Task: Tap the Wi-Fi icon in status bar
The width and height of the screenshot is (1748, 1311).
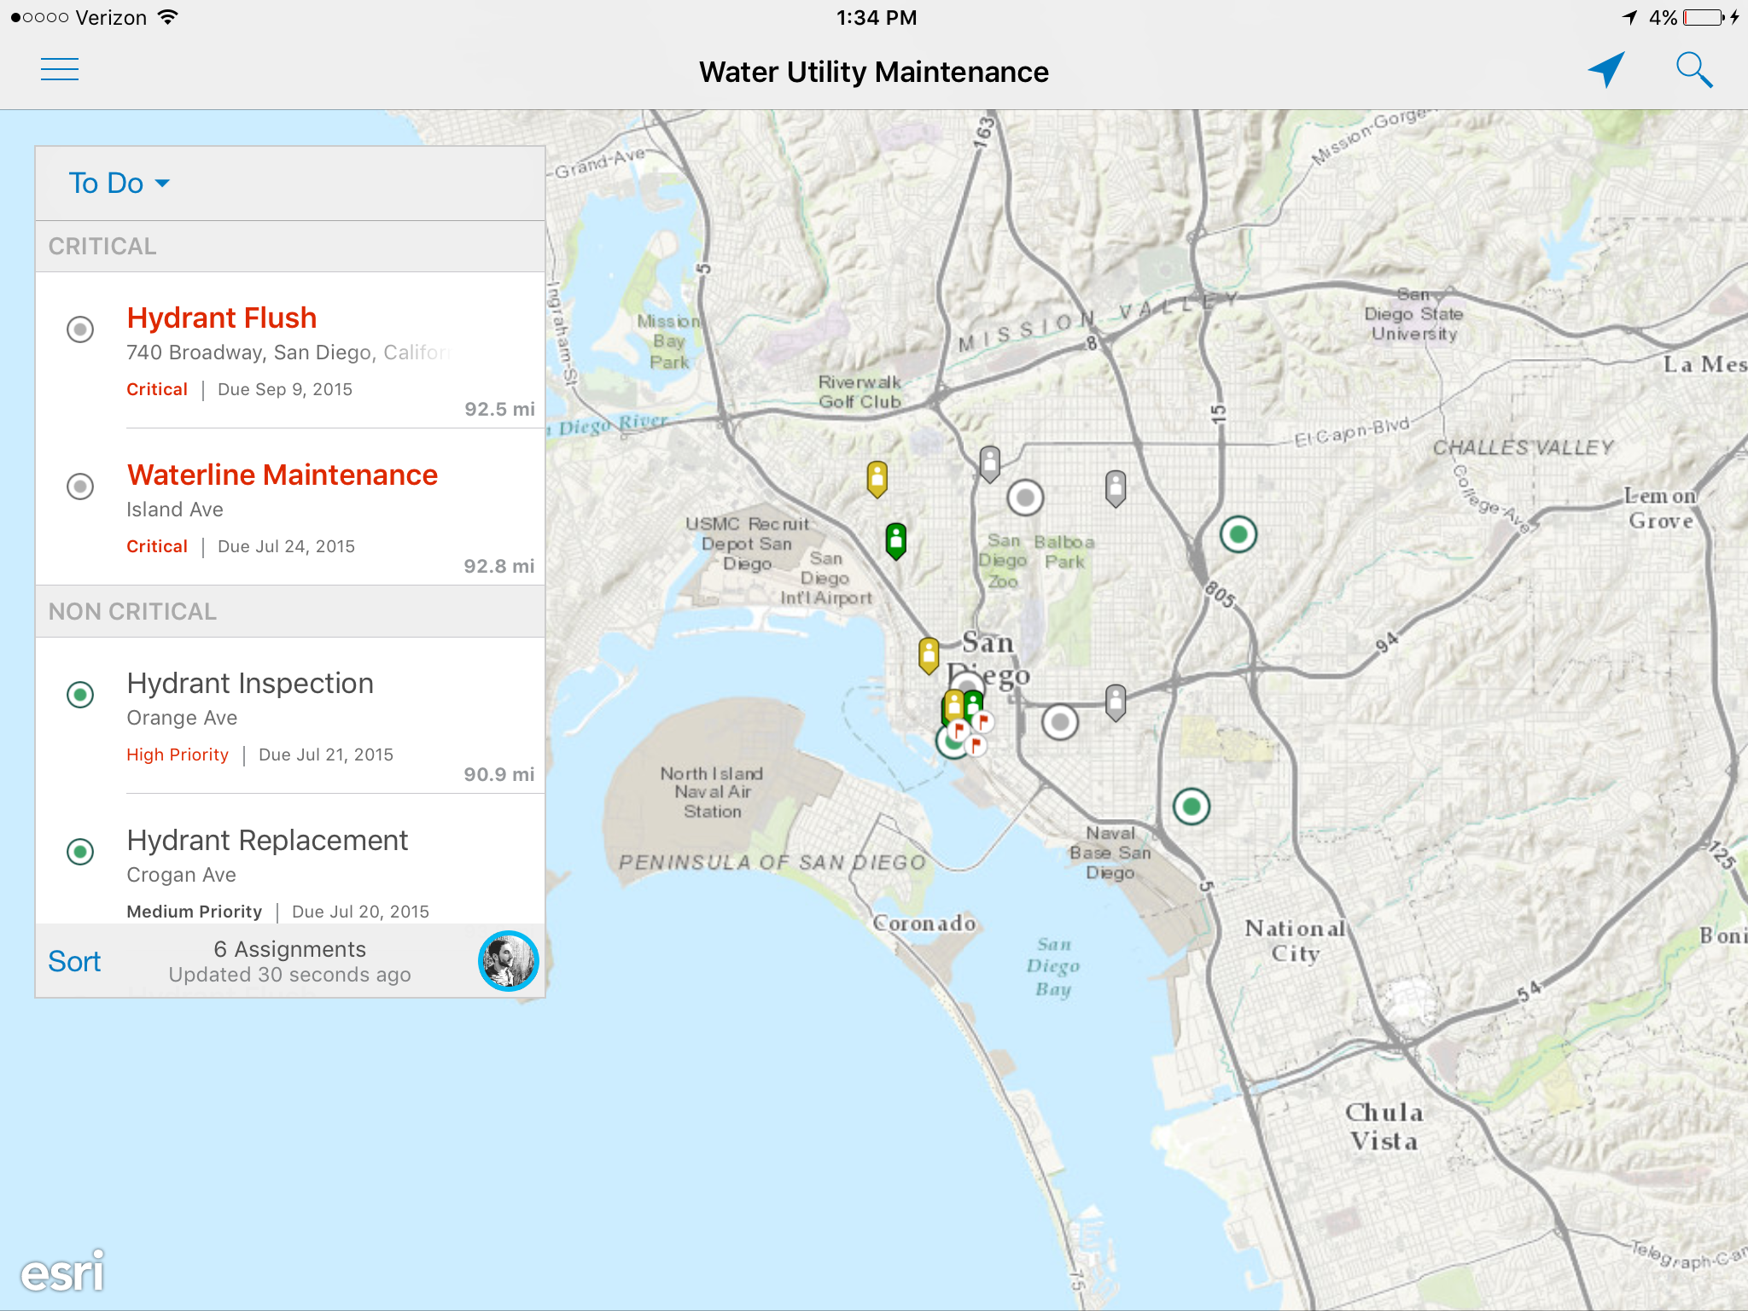Action: pyautogui.click(x=168, y=17)
